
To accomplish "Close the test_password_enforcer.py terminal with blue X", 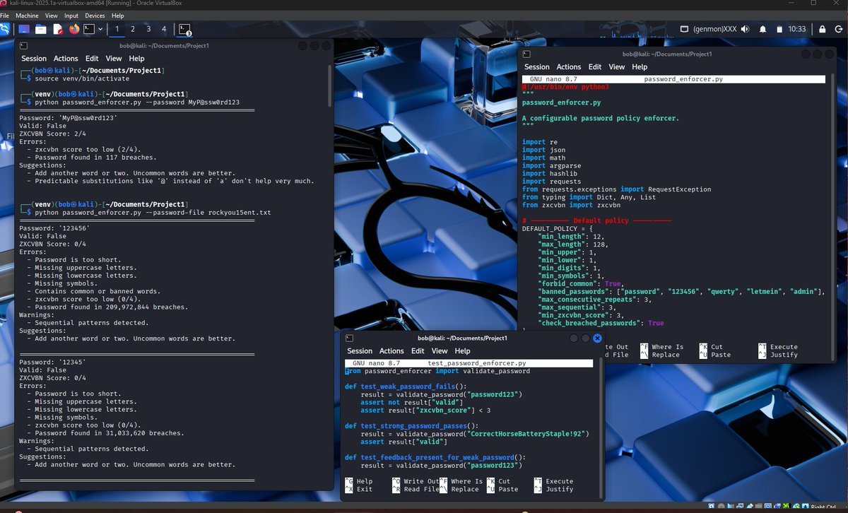I will coord(597,338).
